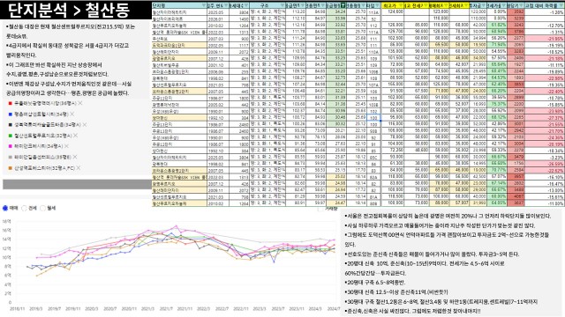This screenshot has width=565, height=317.
Task: Open the 공급면적 column filter dropdown
Action: tap(304, 5)
